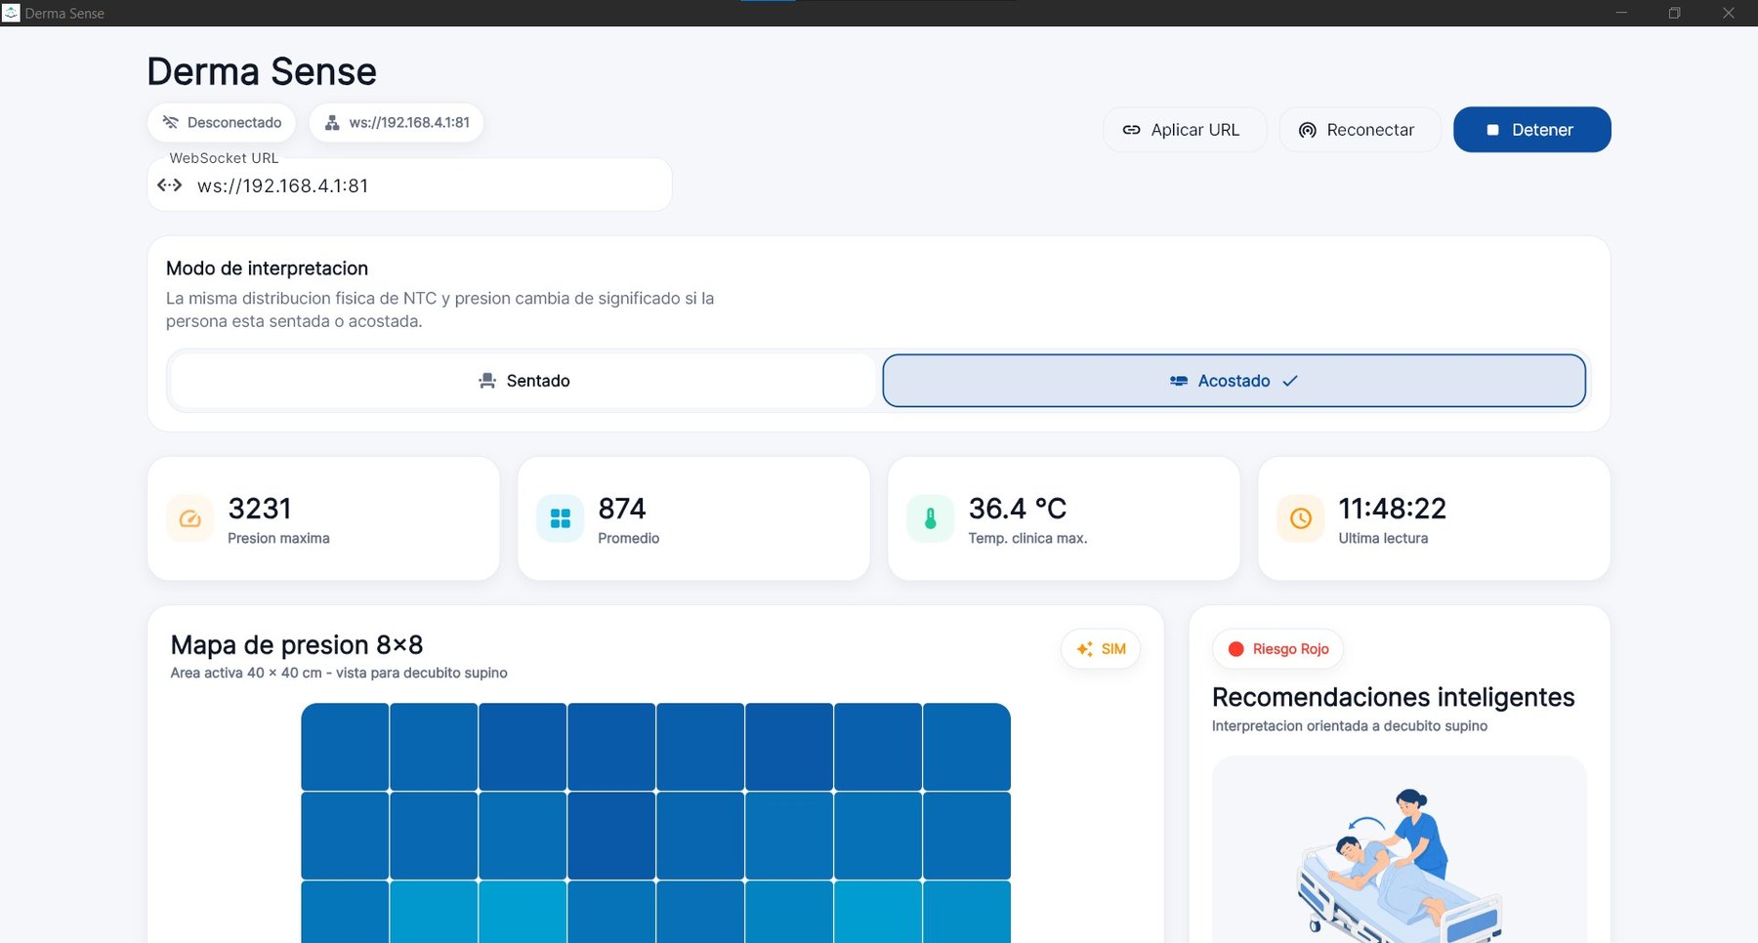Click the Temp. clinica max. label
The width and height of the screenshot is (1758, 943).
tap(1027, 538)
